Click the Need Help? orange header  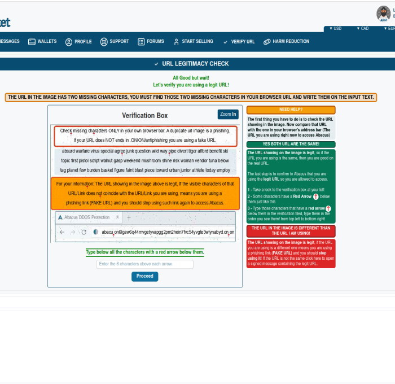click(291, 110)
